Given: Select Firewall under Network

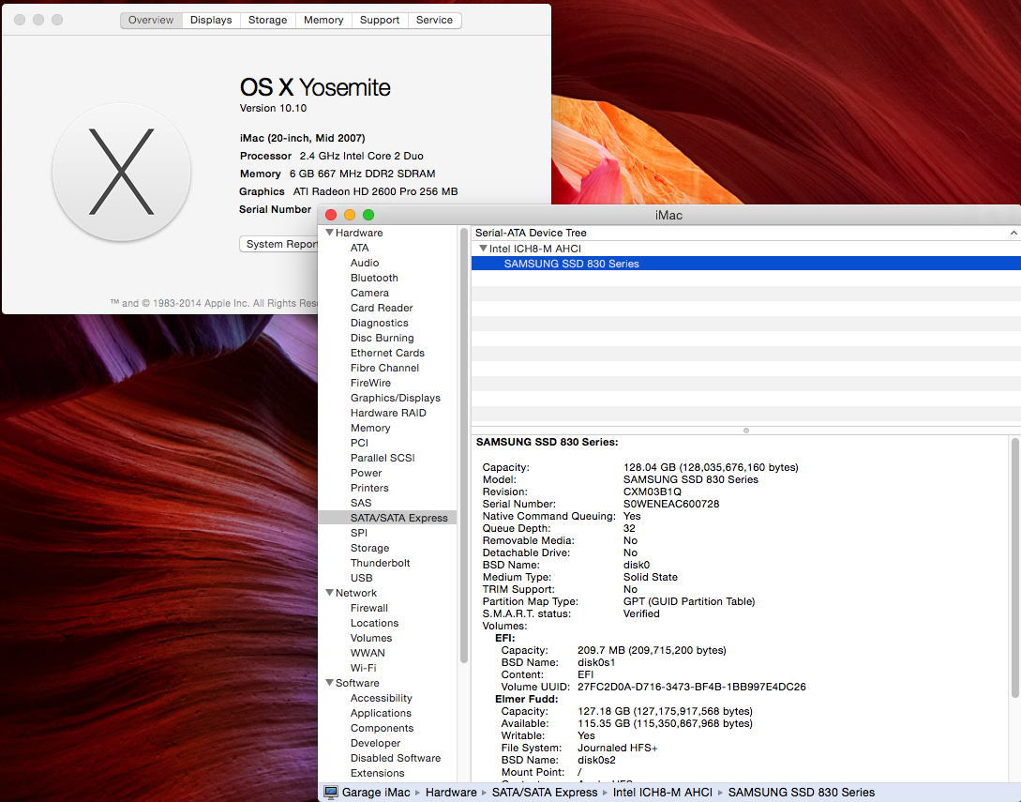Looking at the screenshot, I should pyautogui.click(x=369, y=608).
